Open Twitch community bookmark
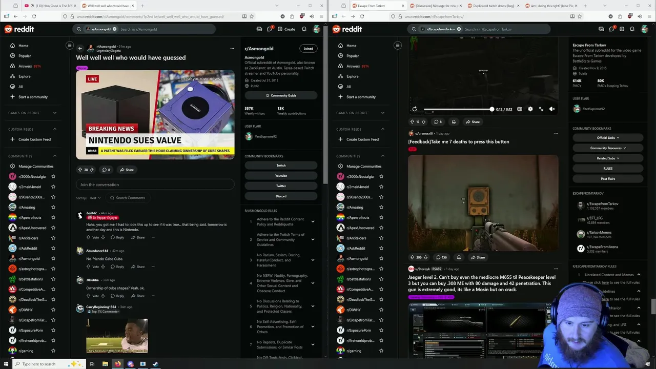 pyautogui.click(x=281, y=166)
